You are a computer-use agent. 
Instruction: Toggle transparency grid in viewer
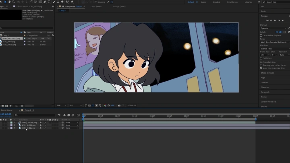click(x=89, y=105)
